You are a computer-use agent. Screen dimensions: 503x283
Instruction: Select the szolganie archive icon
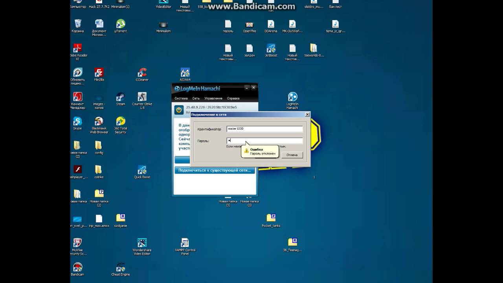(121, 221)
